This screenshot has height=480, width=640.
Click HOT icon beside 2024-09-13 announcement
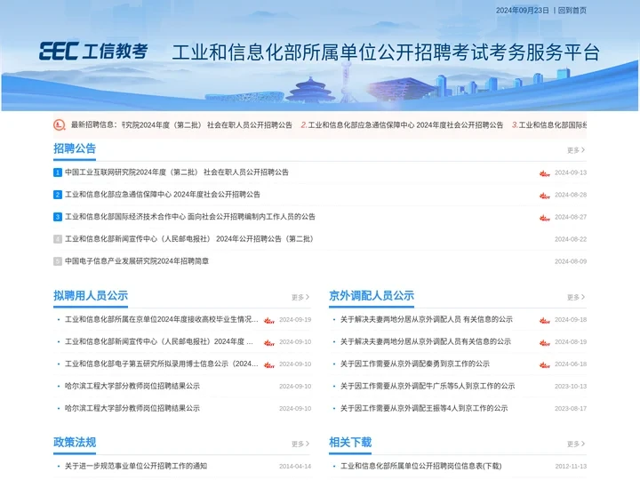pyautogui.click(x=545, y=173)
